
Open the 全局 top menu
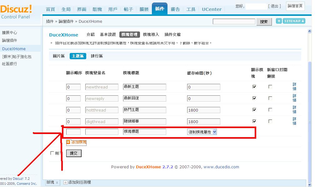66,9
